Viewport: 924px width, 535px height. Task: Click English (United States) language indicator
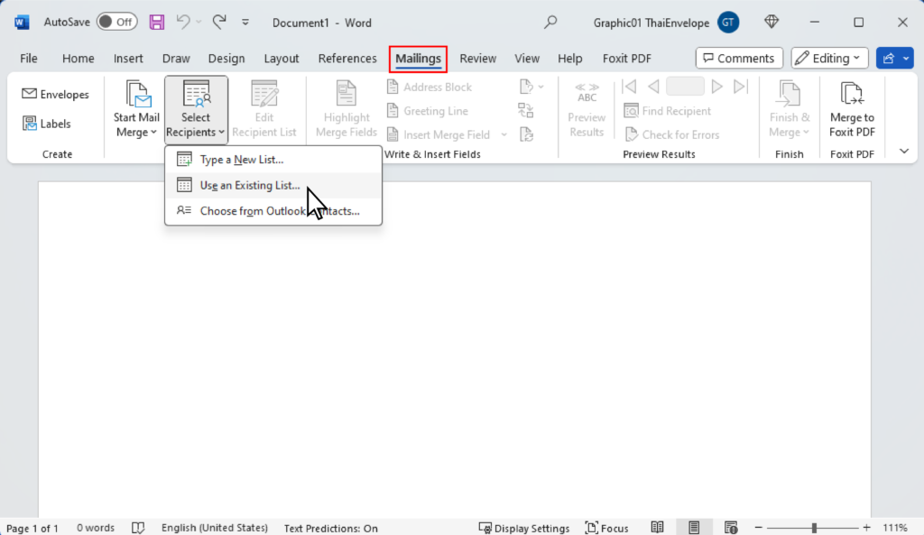215,528
